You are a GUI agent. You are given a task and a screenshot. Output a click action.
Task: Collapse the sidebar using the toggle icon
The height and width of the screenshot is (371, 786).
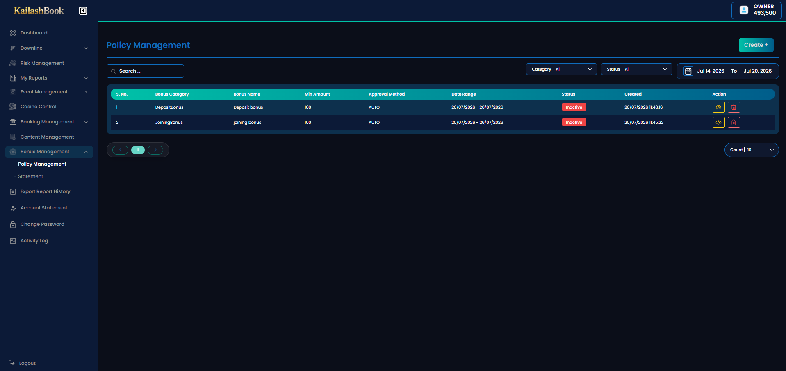83,11
